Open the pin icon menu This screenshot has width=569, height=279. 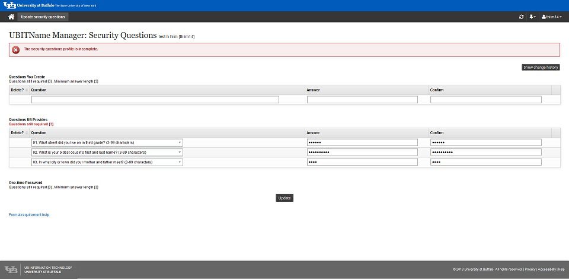click(x=533, y=17)
